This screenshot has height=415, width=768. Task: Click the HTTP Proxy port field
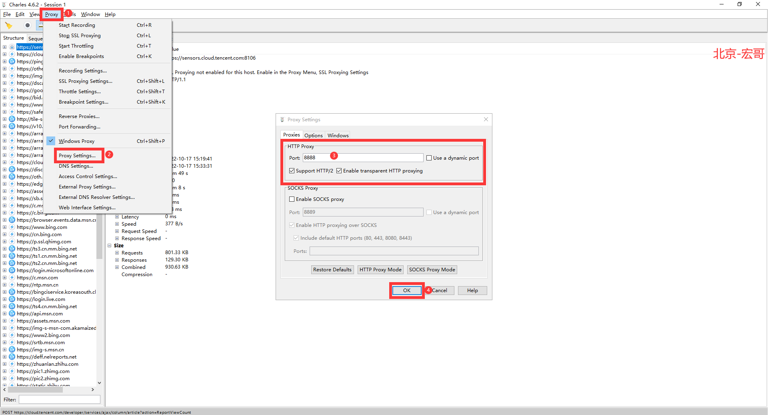[363, 158]
